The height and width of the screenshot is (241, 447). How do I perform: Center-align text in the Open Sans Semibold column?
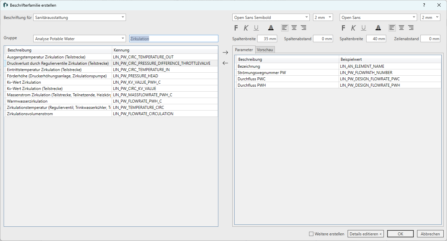pyautogui.click(x=294, y=28)
